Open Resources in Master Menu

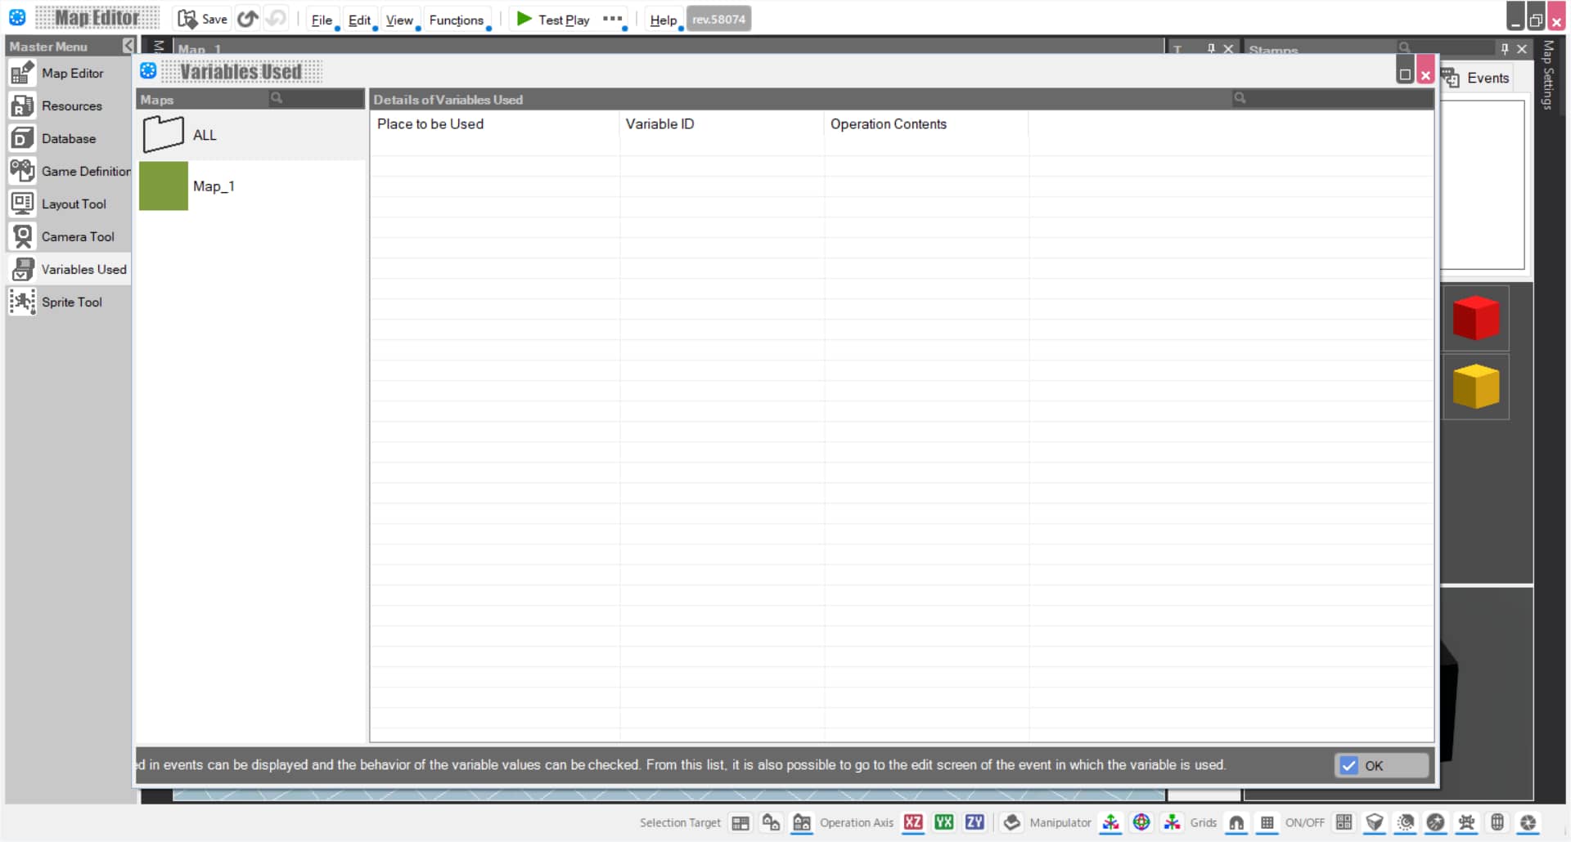pos(69,106)
